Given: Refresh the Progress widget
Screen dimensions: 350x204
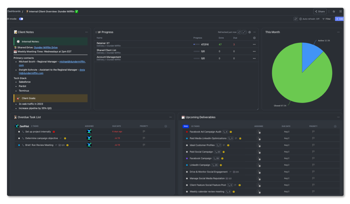Looking at the screenshot, I should [x=239, y=32].
